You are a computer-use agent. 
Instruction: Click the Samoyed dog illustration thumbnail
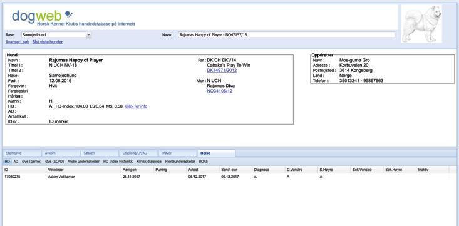pyautogui.click(x=421, y=24)
